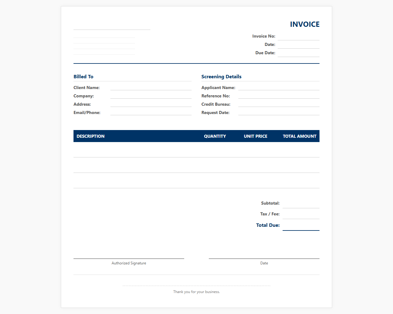The height and width of the screenshot is (314, 393).
Task: Click the Subtotal label
Action: point(270,203)
